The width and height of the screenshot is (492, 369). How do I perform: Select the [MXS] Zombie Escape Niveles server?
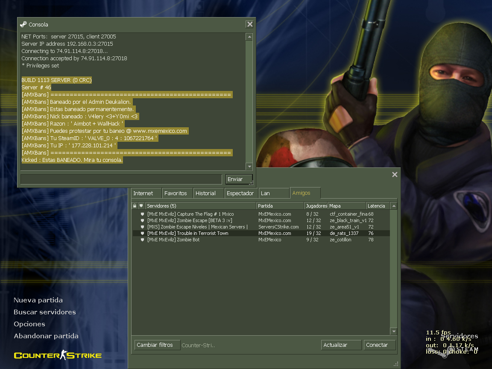[261, 227]
